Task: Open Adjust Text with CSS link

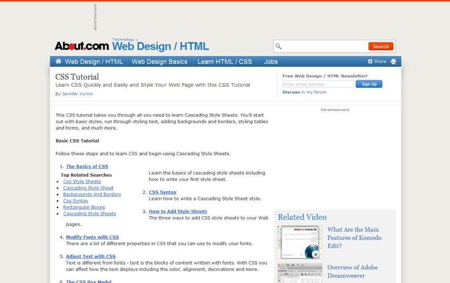Action: (91, 257)
